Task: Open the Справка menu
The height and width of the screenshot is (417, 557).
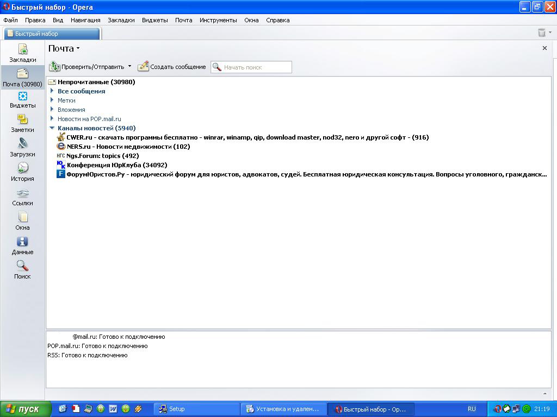Action: [278, 20]
